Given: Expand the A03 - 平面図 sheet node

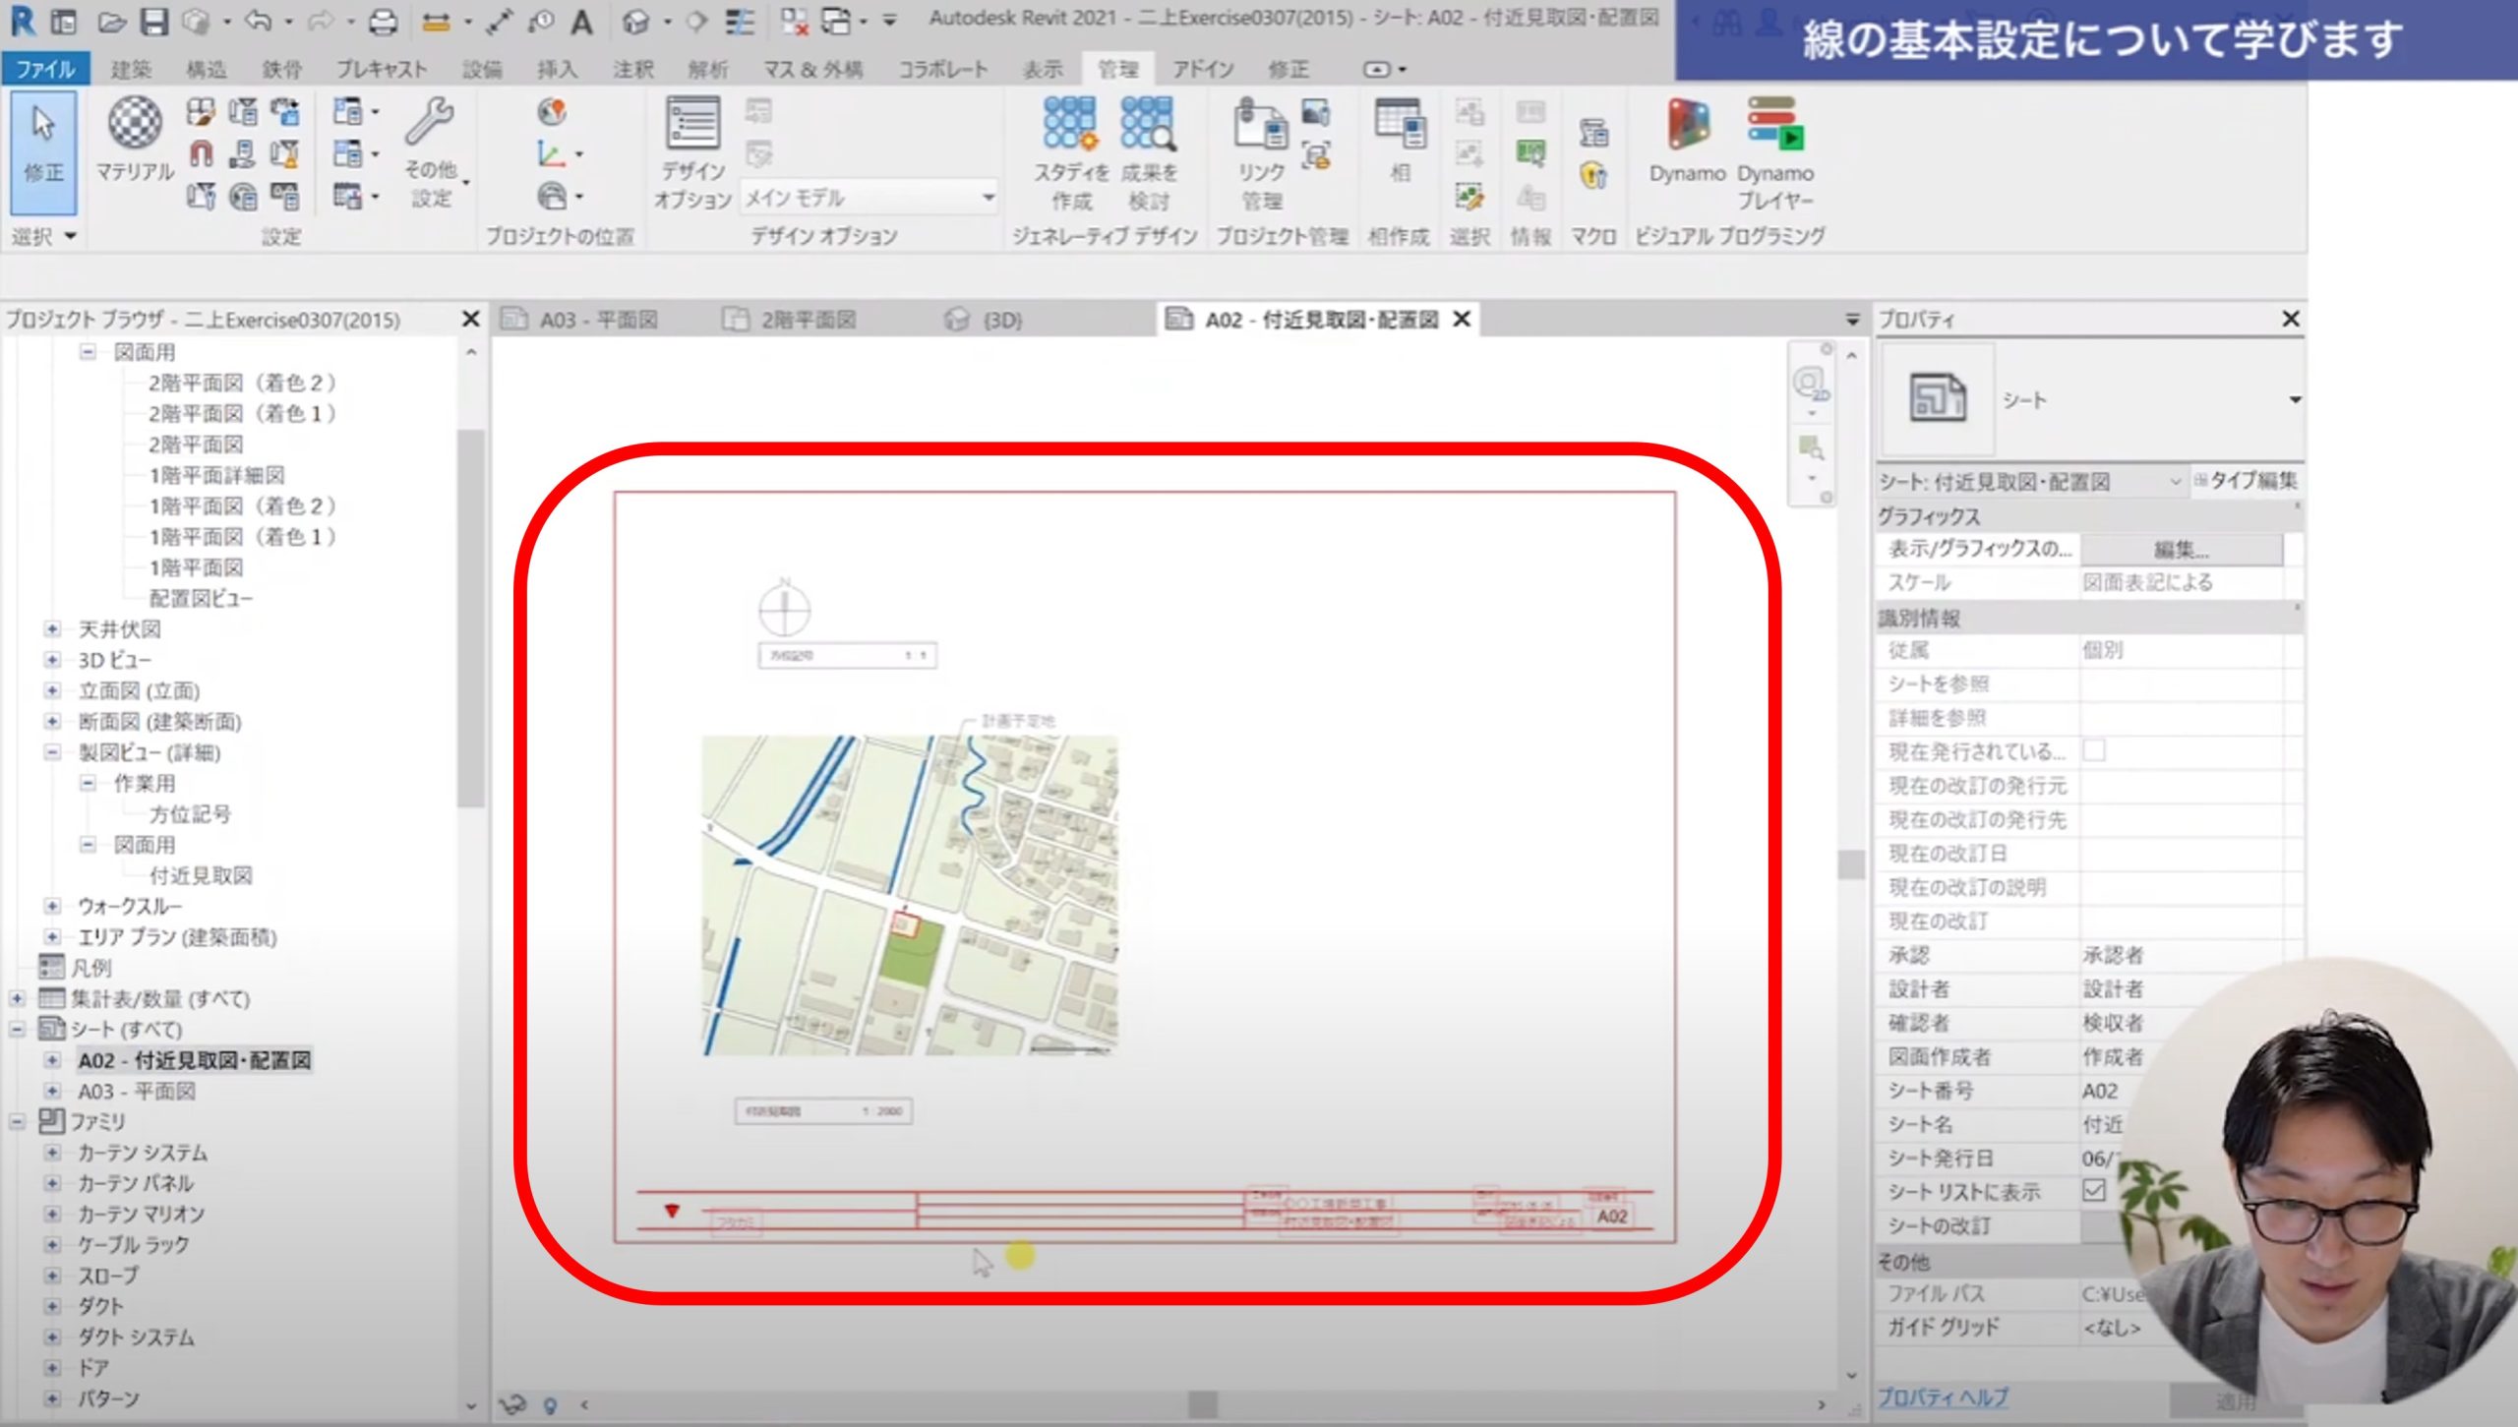Looking at the screenshot, I should coord(53,1091).
